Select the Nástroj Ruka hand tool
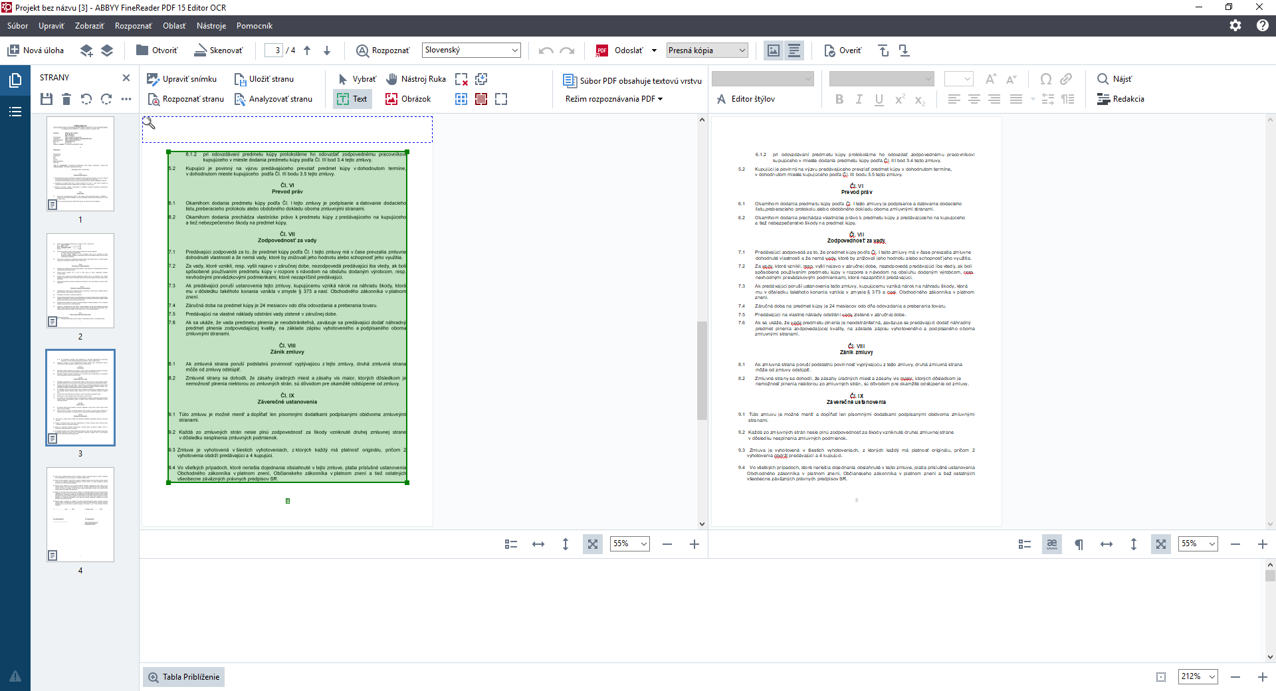The width and height of the screenshot is (1276, 691). click(416, 79)
